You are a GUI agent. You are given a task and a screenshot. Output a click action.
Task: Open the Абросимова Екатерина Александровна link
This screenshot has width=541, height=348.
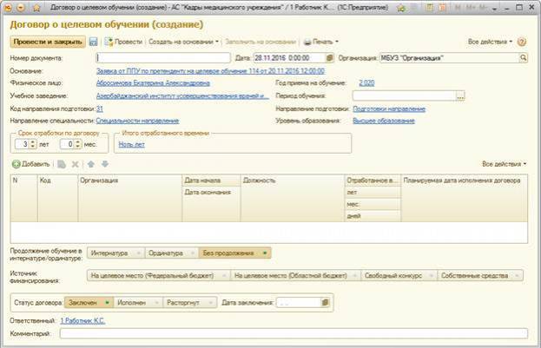pyautogui.click(x=152, y=83)
